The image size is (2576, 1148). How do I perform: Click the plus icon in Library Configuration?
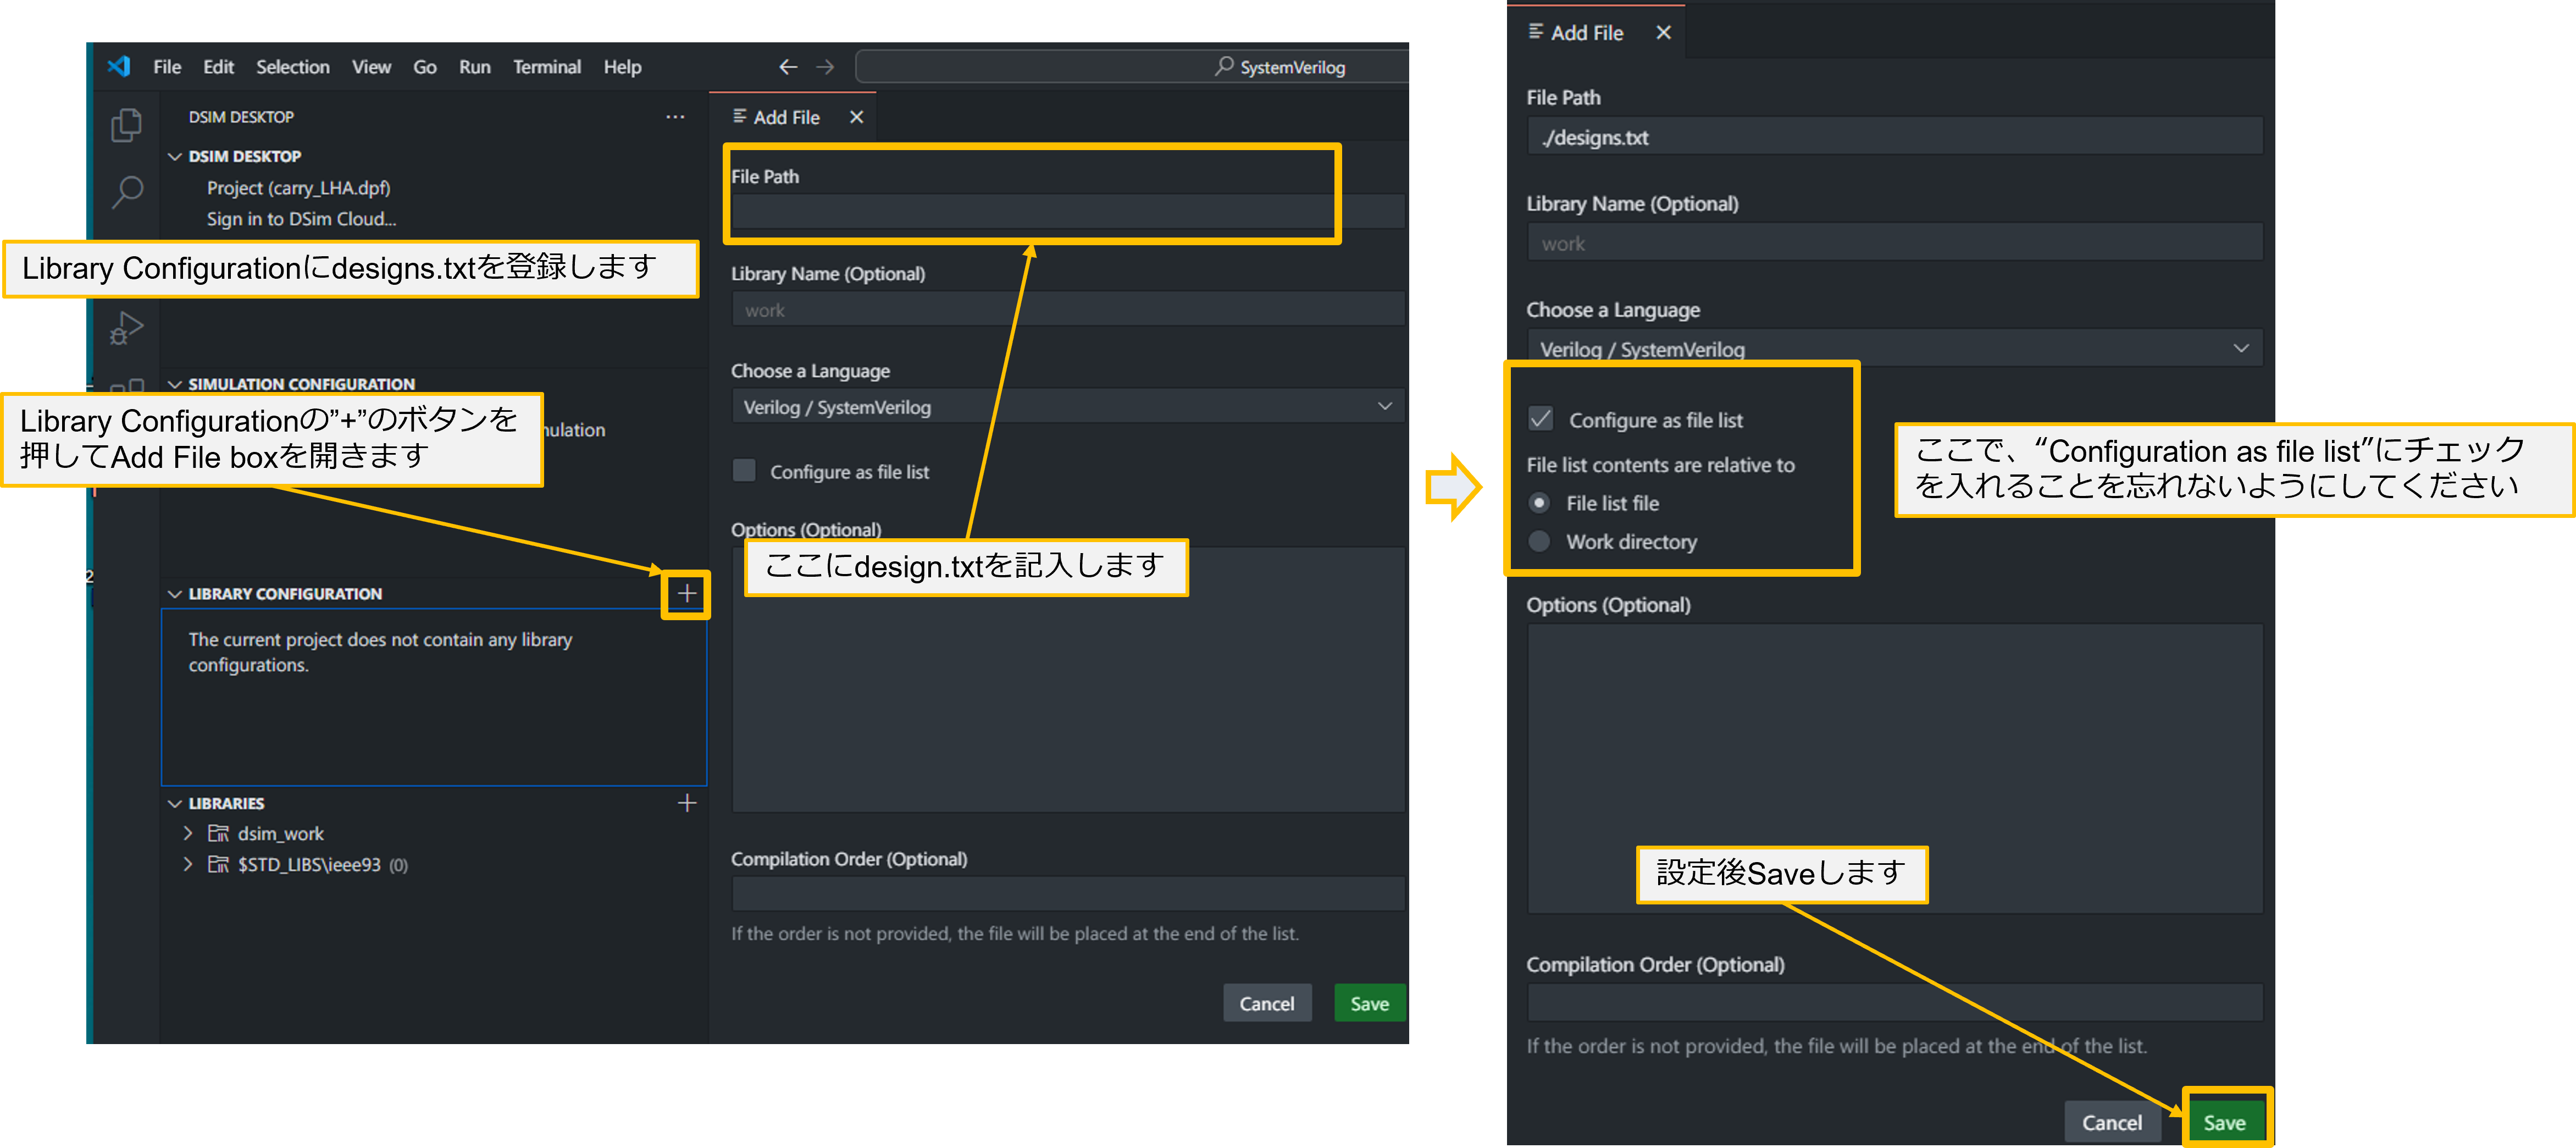(687, 594)
